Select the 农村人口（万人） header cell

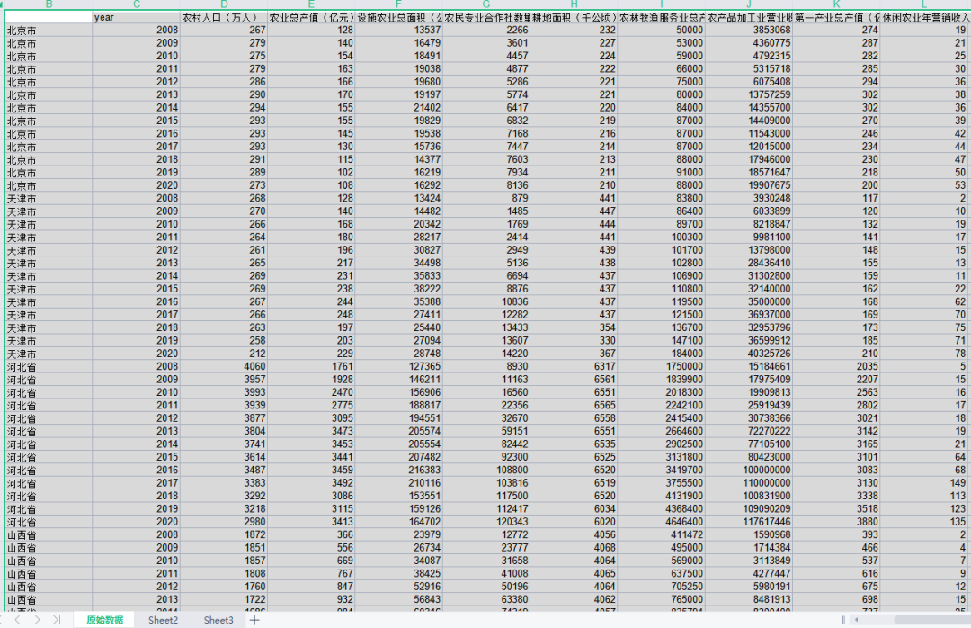point(224,17)
